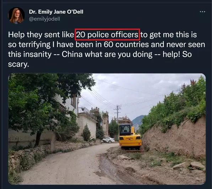Click the word "Help" starting the tweet
The width and height of the screenshot is (212, 189).
tap(16, 35)
